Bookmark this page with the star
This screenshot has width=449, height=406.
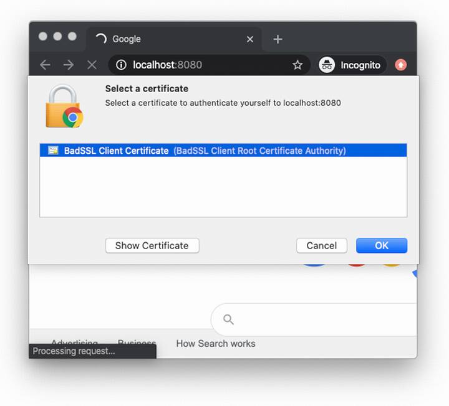297,65
